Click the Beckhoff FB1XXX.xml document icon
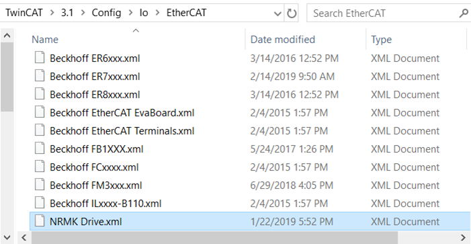Image resolution: width=471 pixels, height=244 pixels. pos(40,149)
